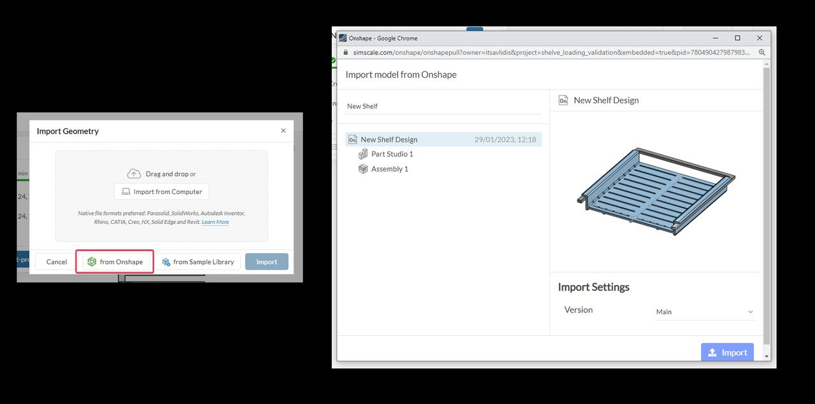Click the Part Studio icon beside Part Studio 1

tap(364, 154)
